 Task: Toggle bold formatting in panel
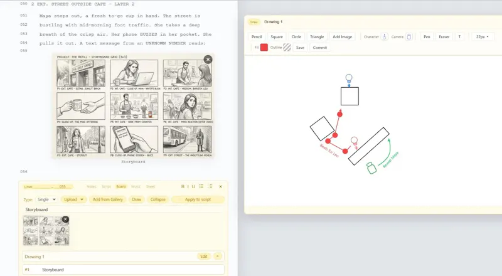coord(183,187)
